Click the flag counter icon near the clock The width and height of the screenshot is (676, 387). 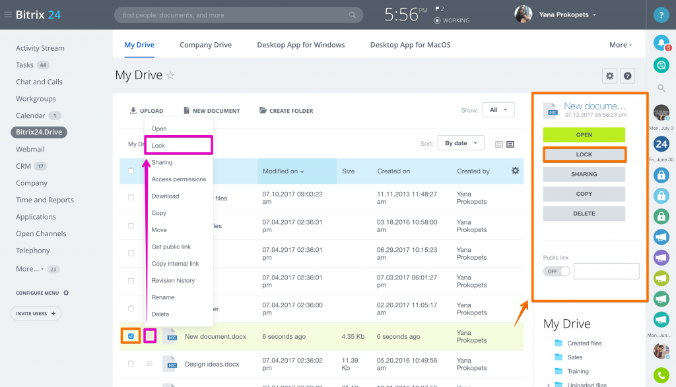[439, 9]
